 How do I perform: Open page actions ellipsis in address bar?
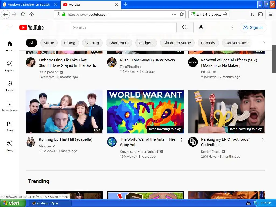click(x=174, y=14)
